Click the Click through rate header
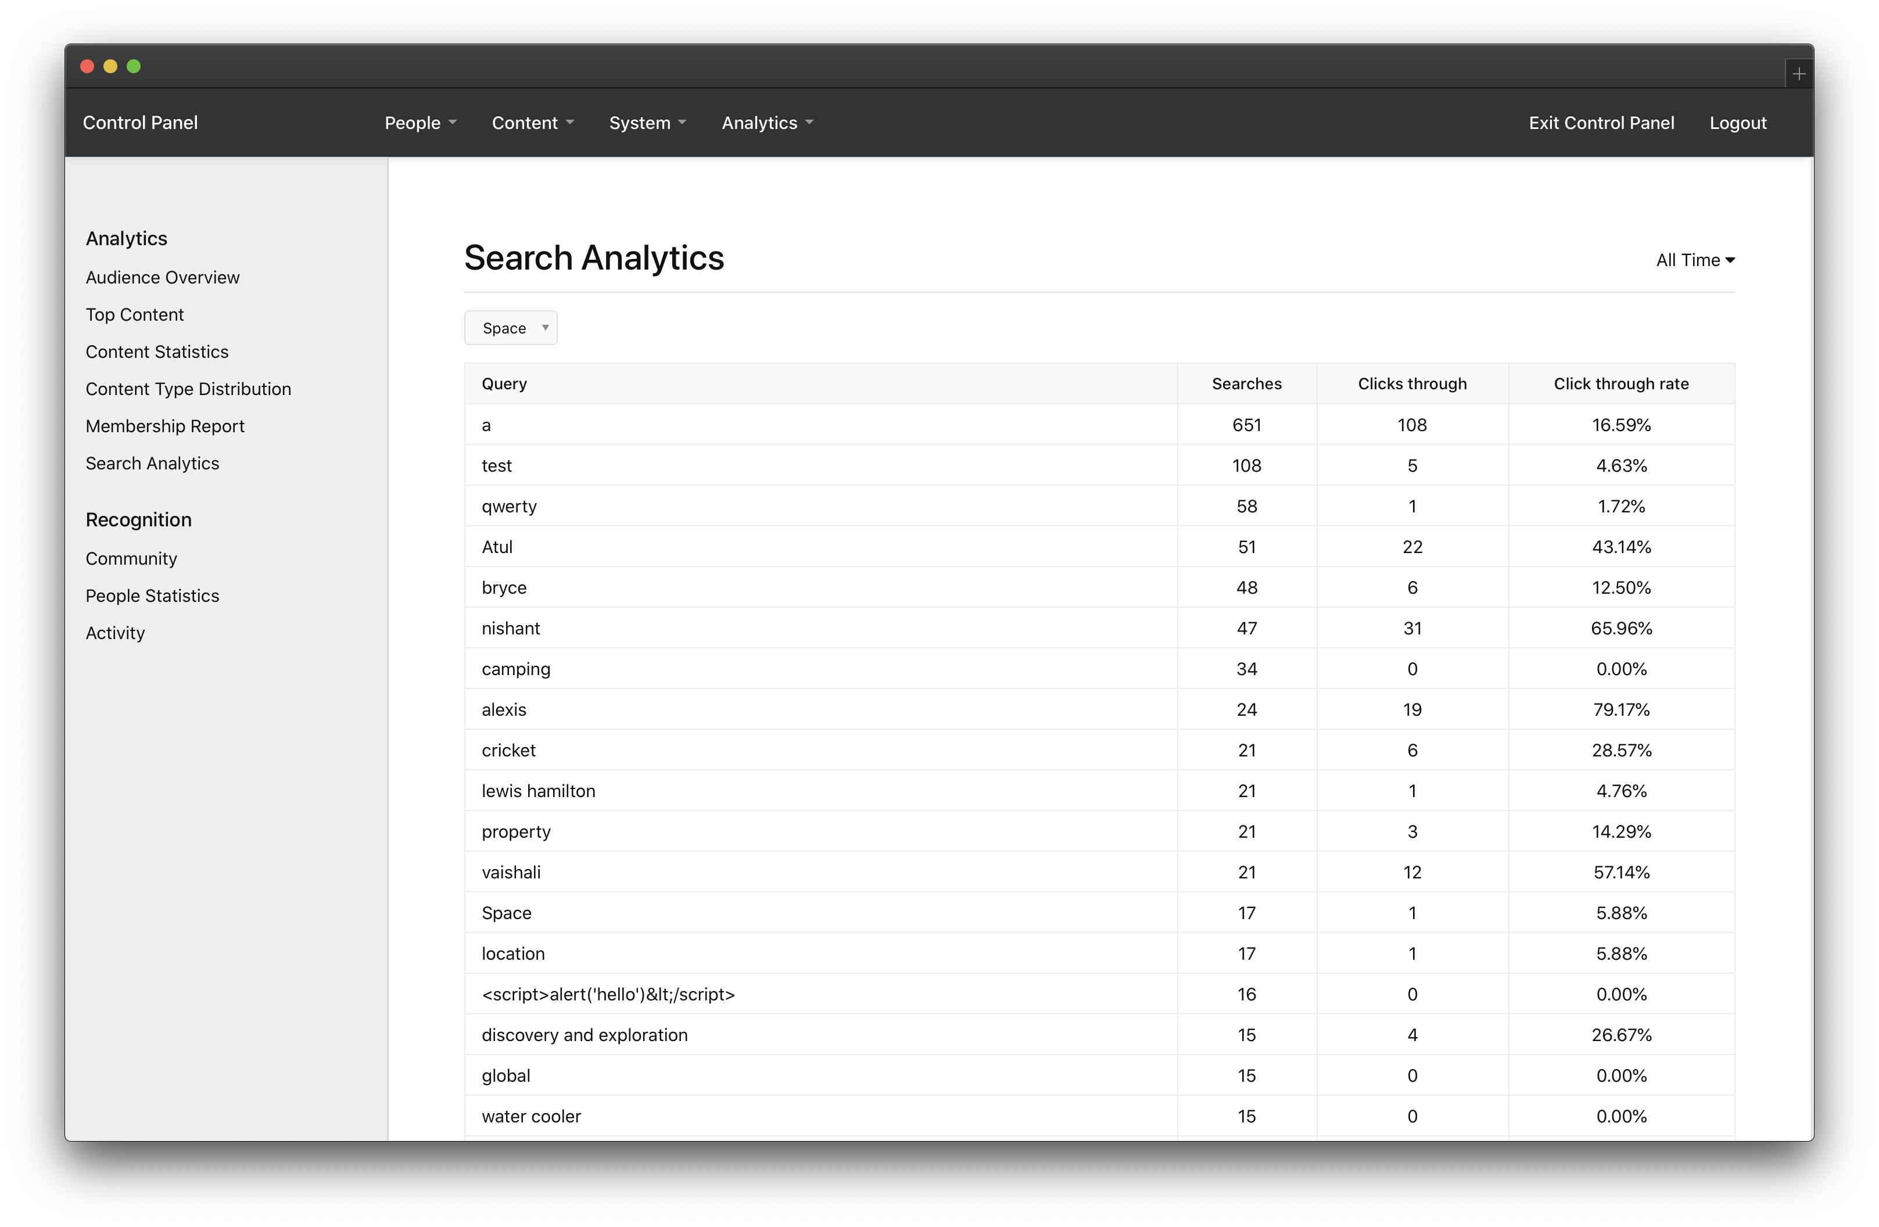The image size is (1879, 1227). [1622, 384]
